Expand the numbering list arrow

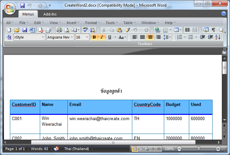185,37
